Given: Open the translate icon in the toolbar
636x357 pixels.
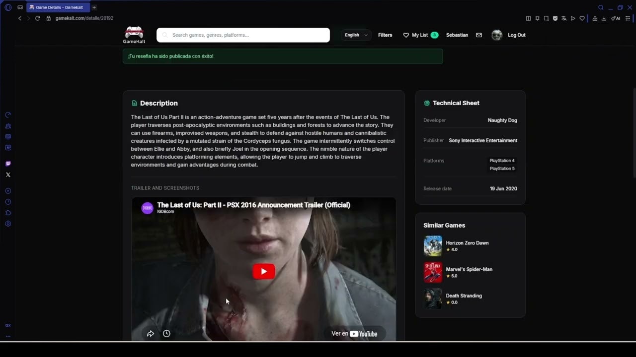Looking at the screenshot, I should [563, 18].
